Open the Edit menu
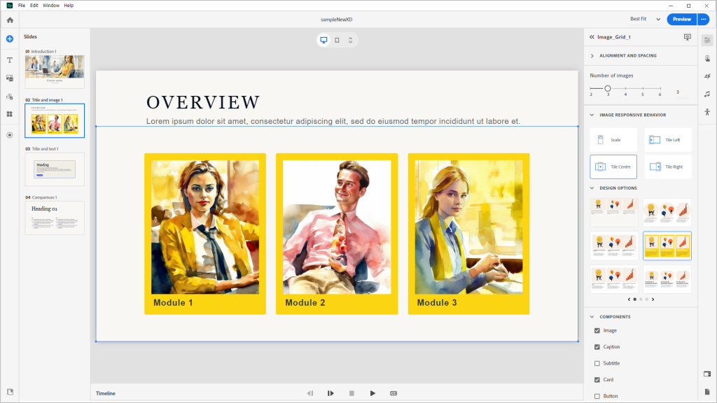Screen dimensions: 717x403 pos(34,5)
